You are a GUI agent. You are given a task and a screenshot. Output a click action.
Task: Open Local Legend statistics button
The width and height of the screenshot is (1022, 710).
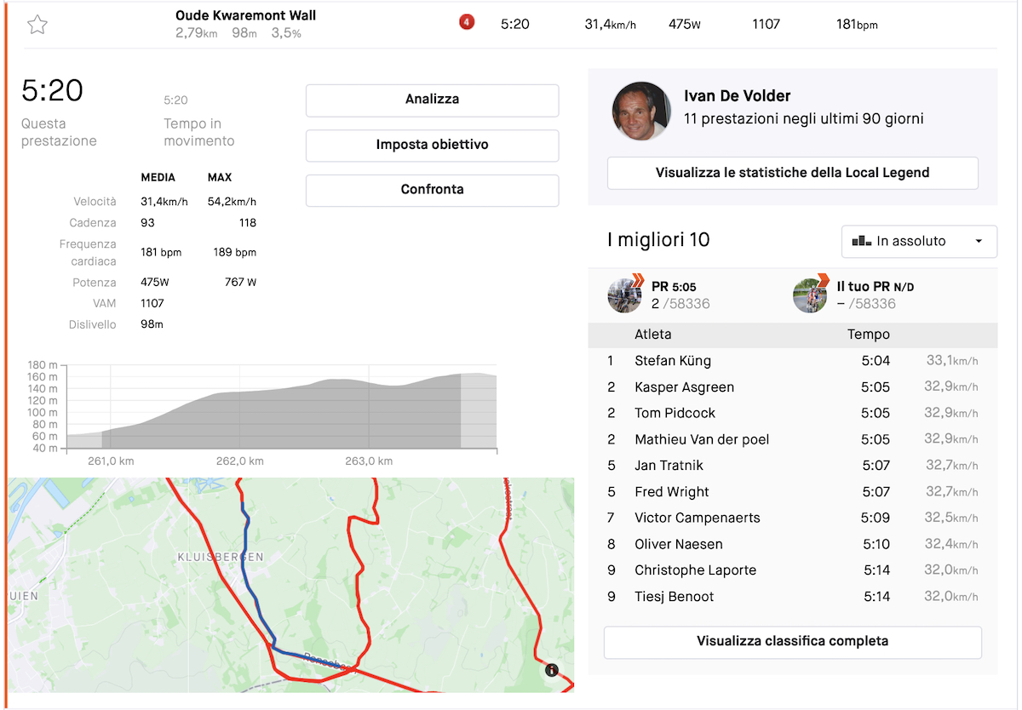792,173
